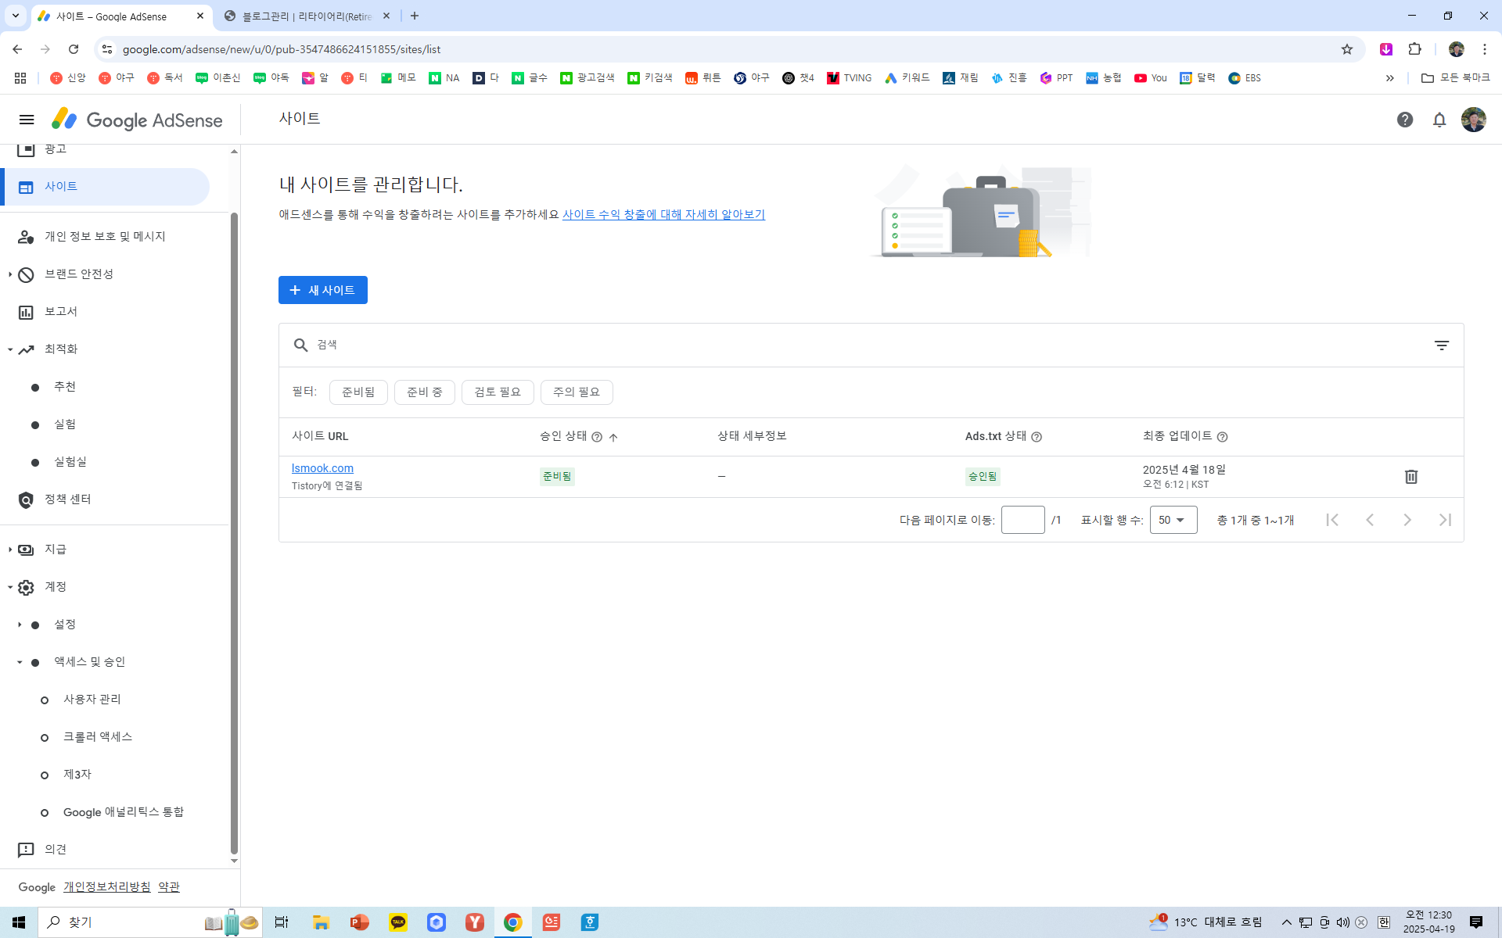
Task: Delete the lsmook.com site with trash icon
Action: pos(1410,477)
